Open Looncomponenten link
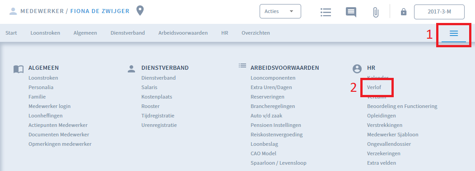 273,78
